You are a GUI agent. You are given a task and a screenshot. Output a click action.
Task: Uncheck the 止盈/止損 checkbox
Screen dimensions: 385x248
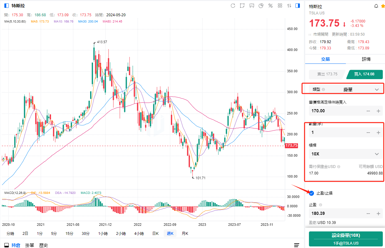[311, 193]
